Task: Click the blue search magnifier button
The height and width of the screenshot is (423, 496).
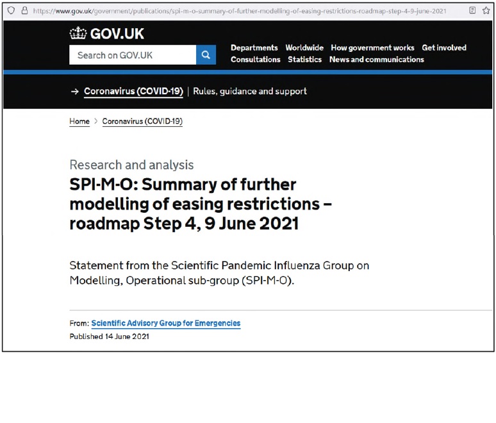Action: (x=206, y=54)
